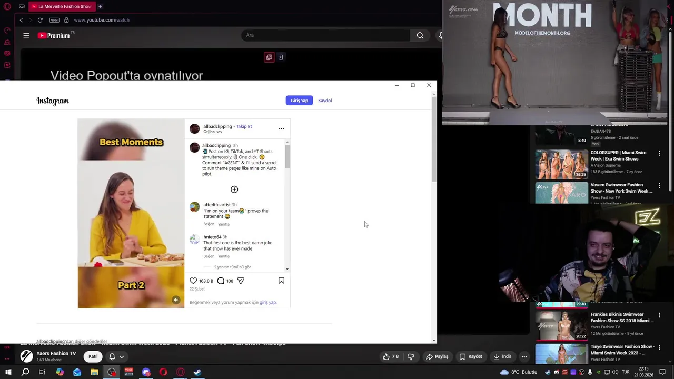Image resolution: width=674 pixels, height=379 pixels.
Task: Open more video actions ellipsis
Action: tap(524, 356)
